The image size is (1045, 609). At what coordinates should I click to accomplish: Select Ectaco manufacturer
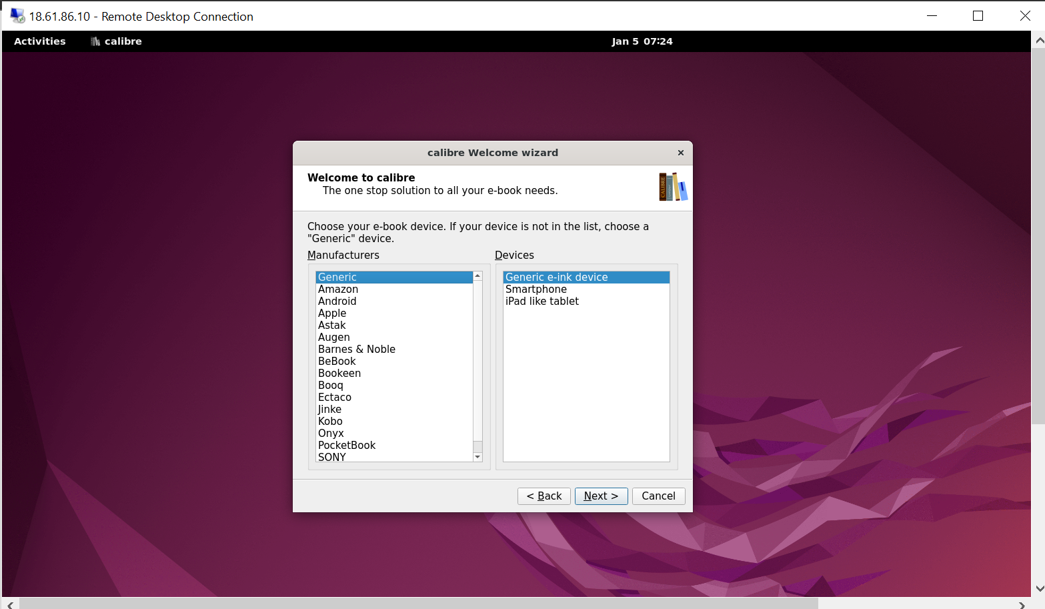pyautogui.click(x=394, y=398)
